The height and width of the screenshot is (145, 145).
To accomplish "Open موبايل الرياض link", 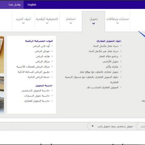I will tap(42, 51).
